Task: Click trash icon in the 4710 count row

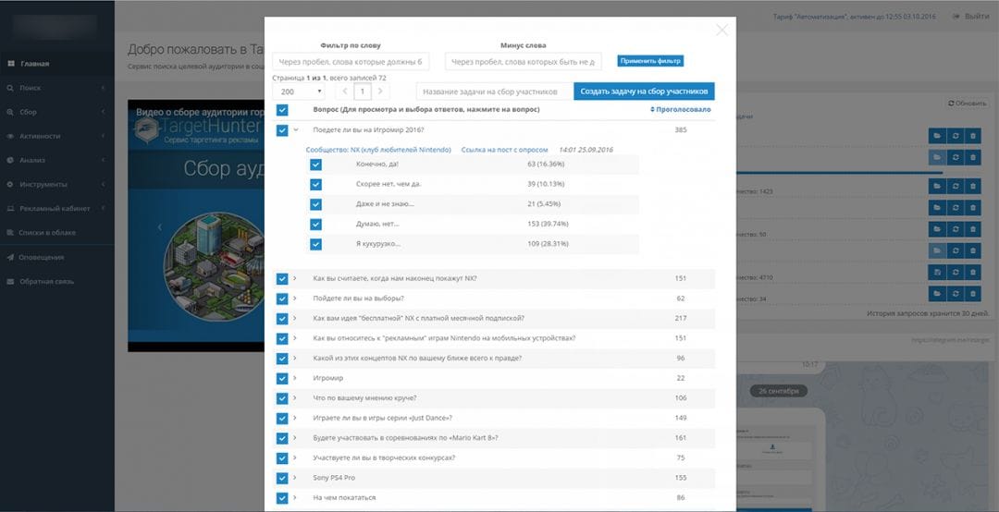Action: [x=972, y=272]
